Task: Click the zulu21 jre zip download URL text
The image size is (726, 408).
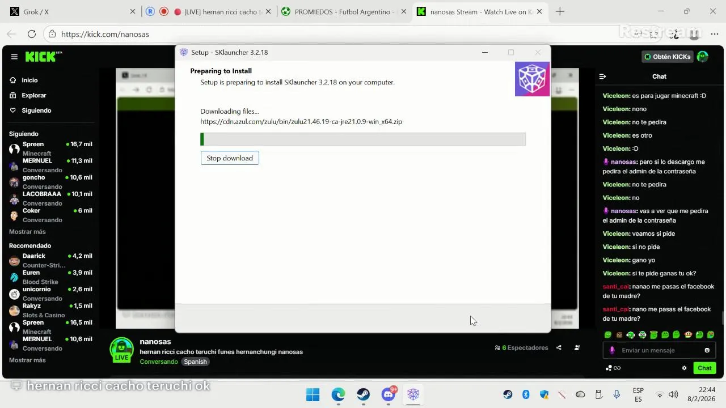Action: pos(301,121)
